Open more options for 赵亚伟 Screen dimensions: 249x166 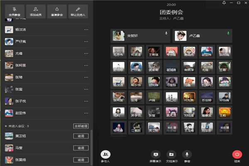pos(86,113)
